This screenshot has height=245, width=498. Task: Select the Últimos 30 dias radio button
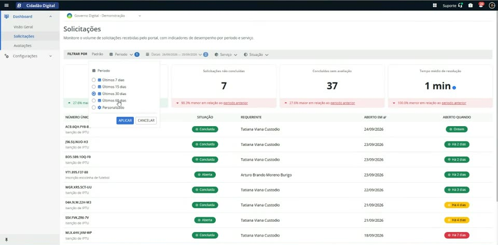(x=94, y=94)
